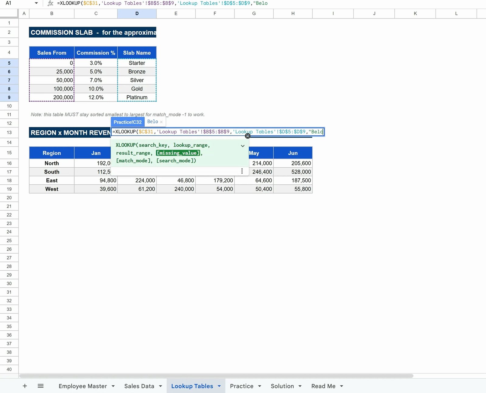Click the 224,000 East value
The image size is (486, 393).
coord(137,180)
